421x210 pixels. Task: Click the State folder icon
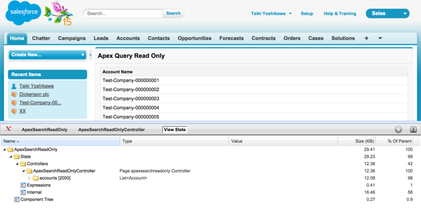[17, 156]
